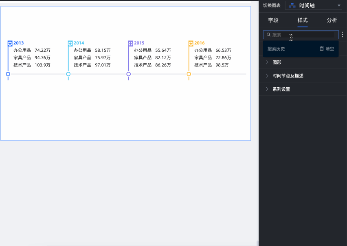Expand the 系列设置 section

(267, 89)
